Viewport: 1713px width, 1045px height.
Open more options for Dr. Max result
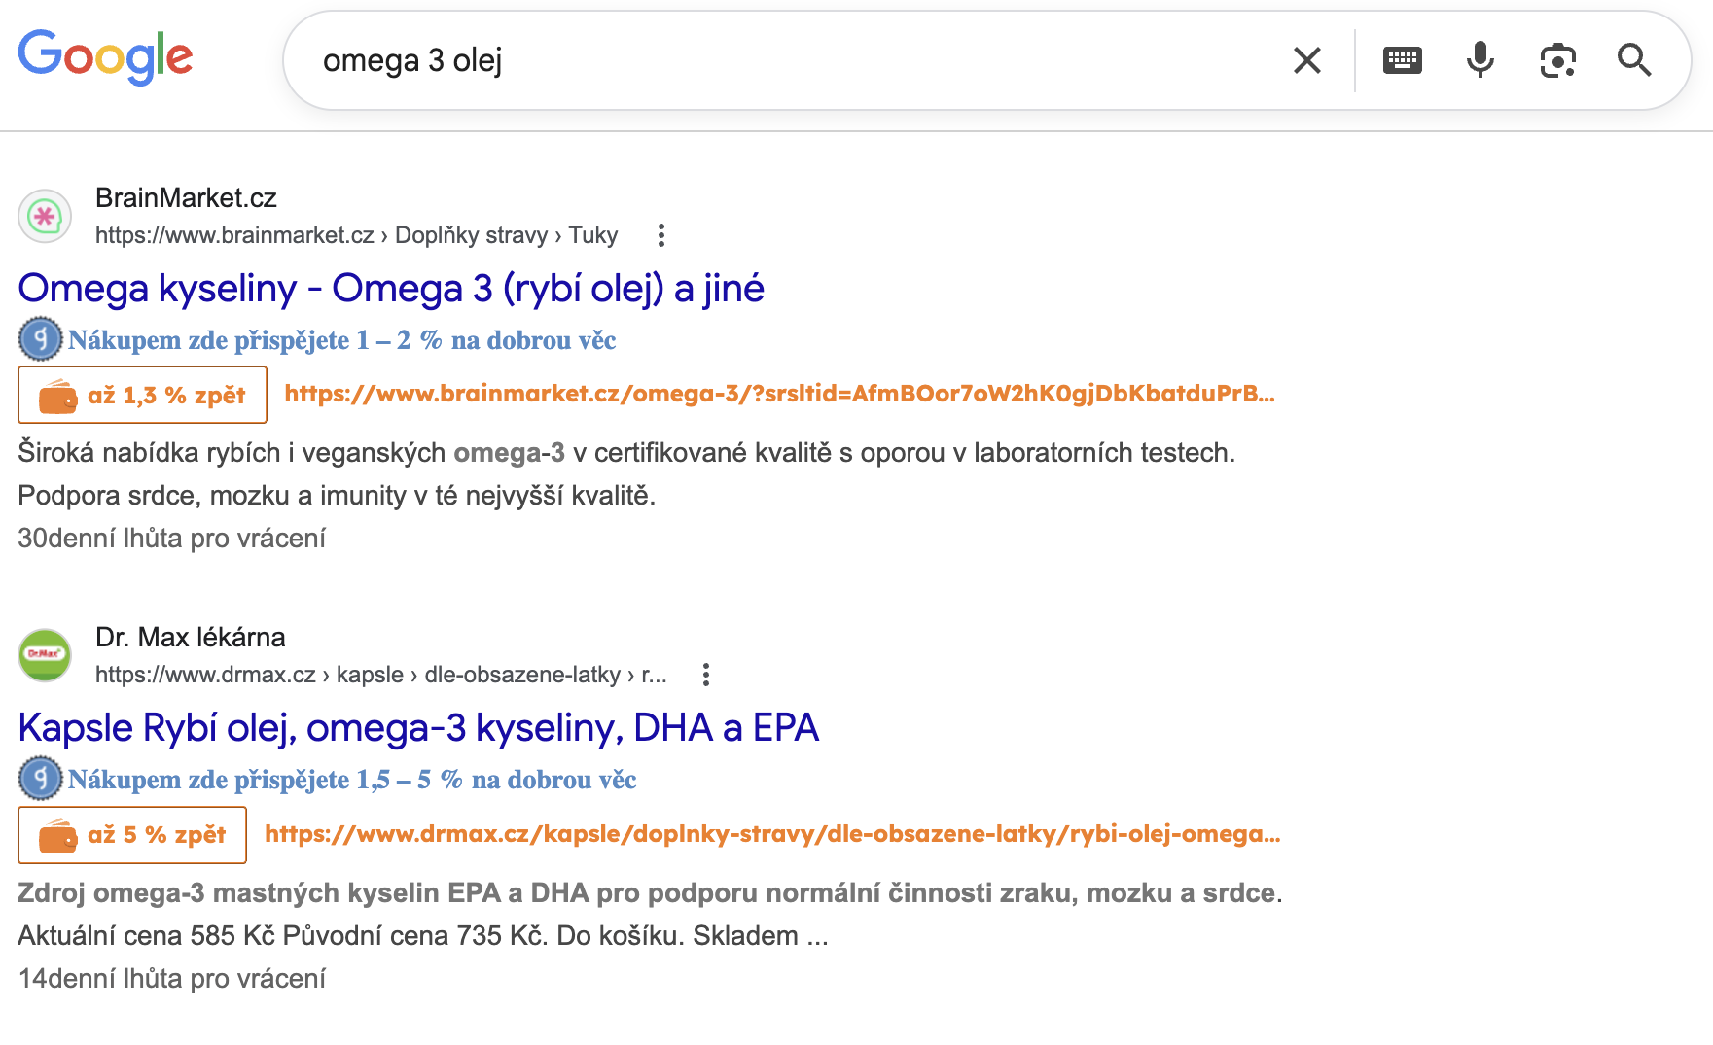tap(706, 675)
